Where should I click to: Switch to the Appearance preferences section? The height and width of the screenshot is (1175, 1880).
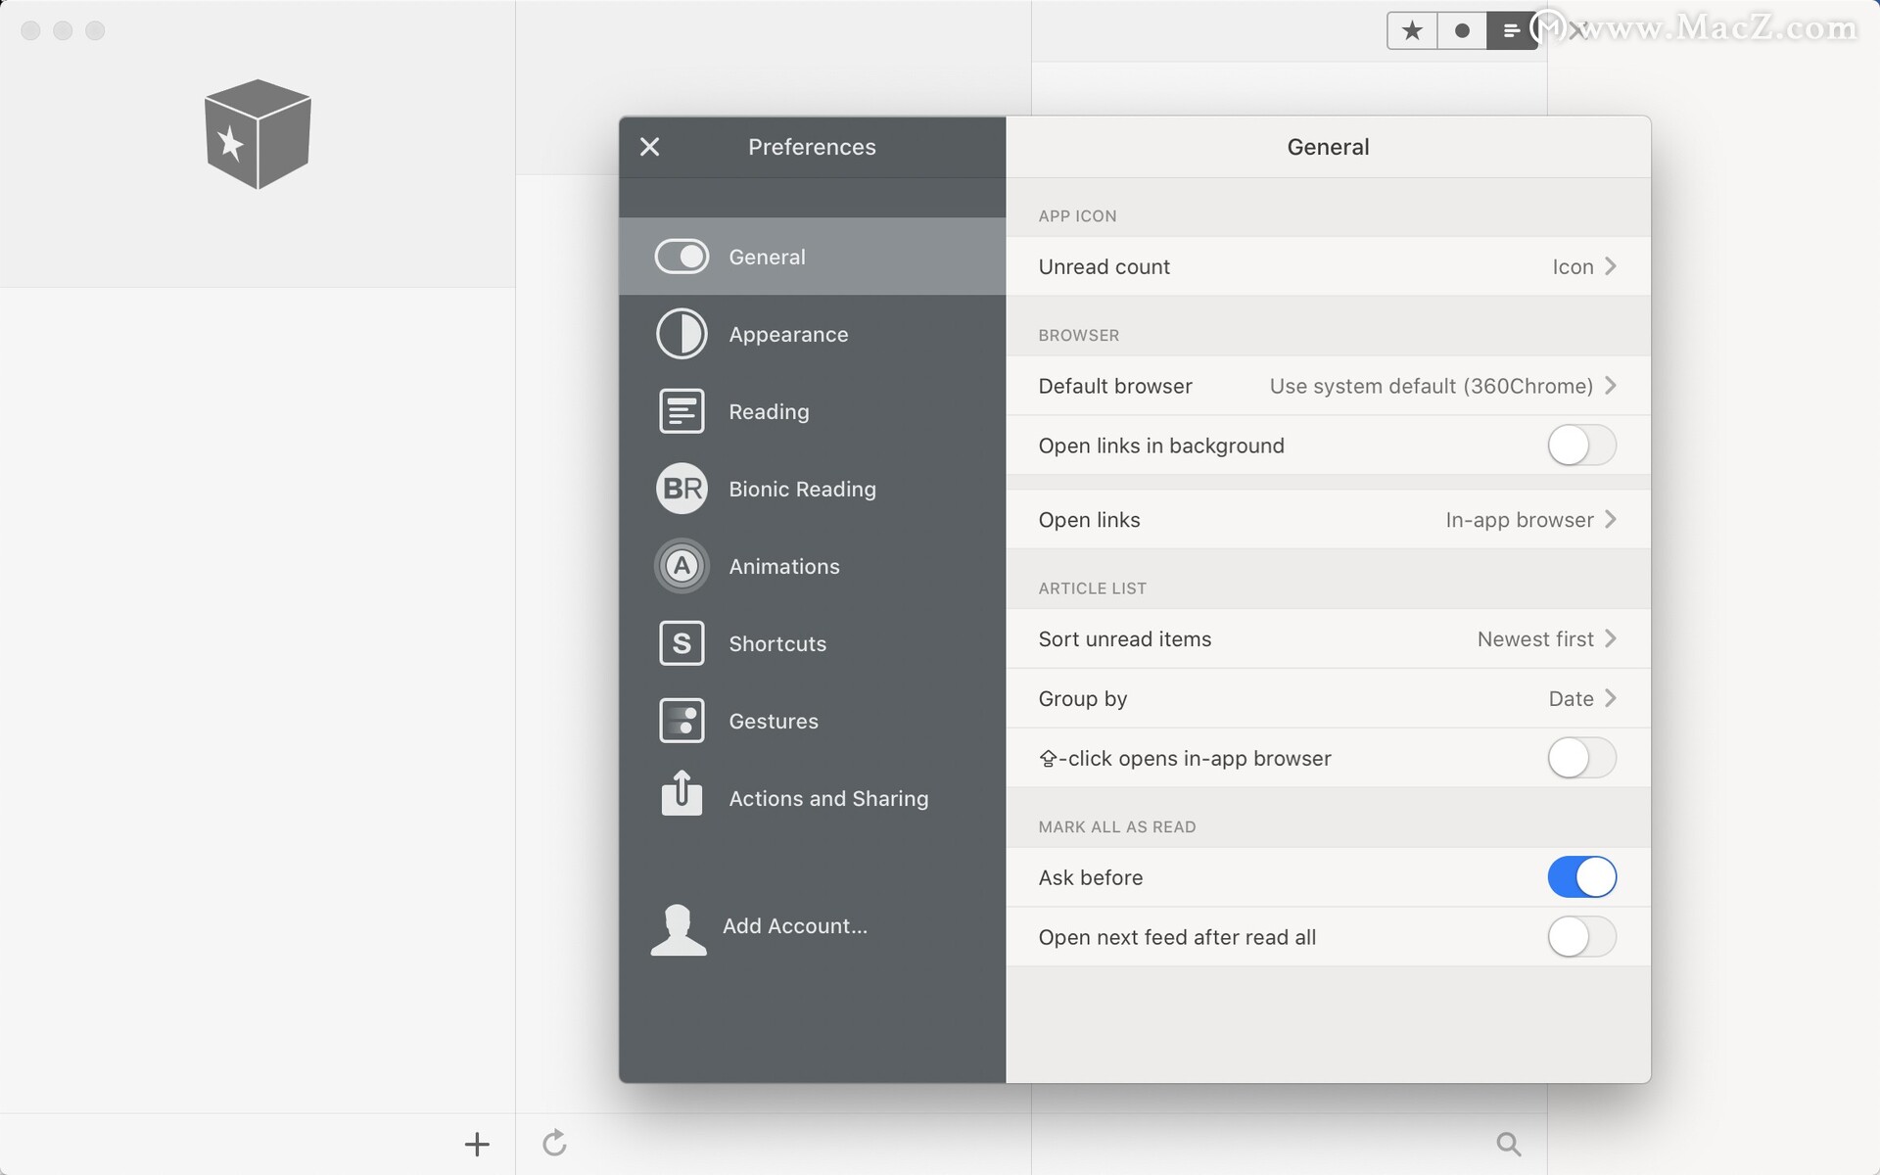click(788, 334)
